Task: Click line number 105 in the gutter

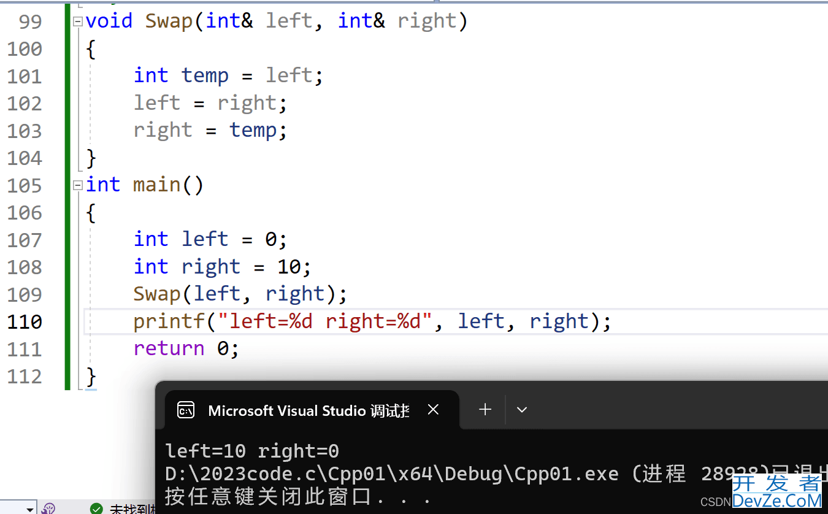Action: [25, 185]
